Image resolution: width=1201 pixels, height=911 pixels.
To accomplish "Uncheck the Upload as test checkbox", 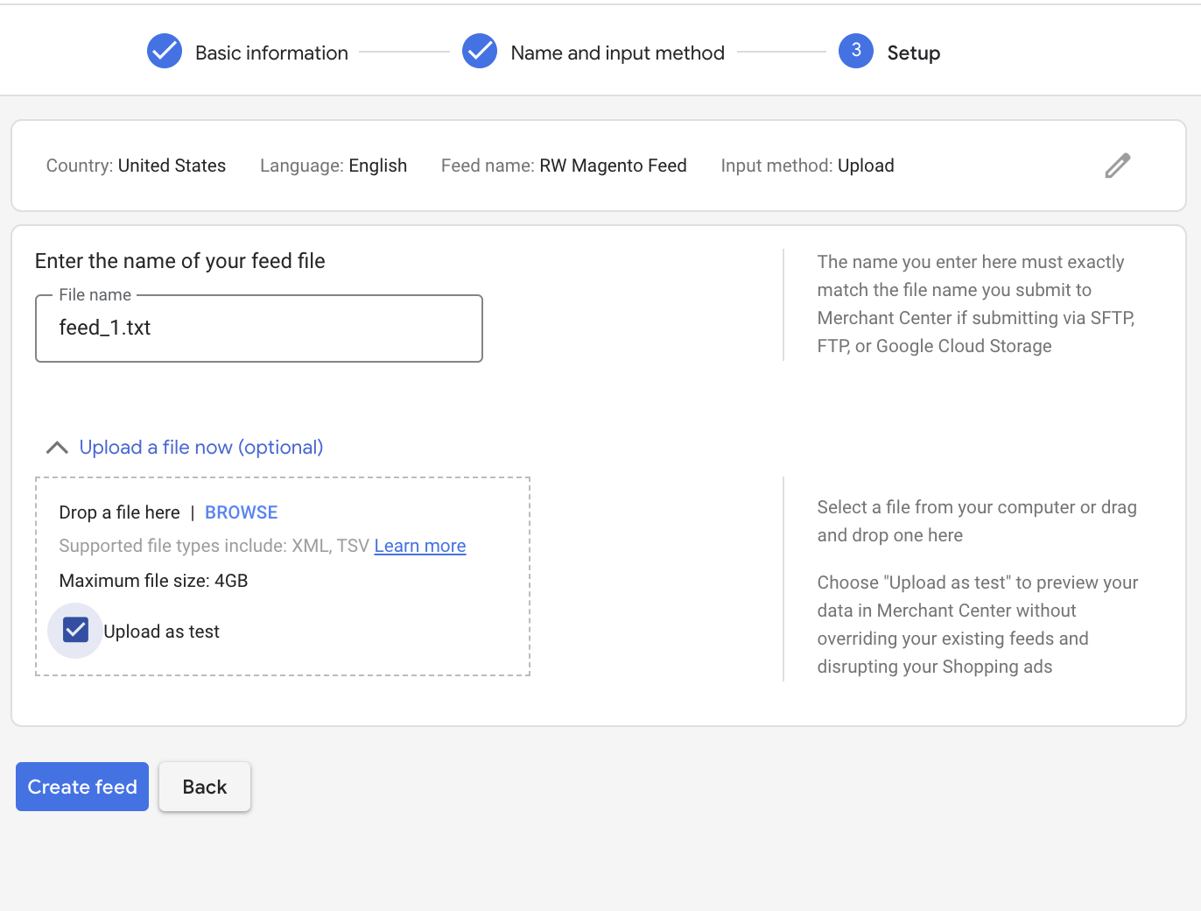I will (x=76, y=630).
